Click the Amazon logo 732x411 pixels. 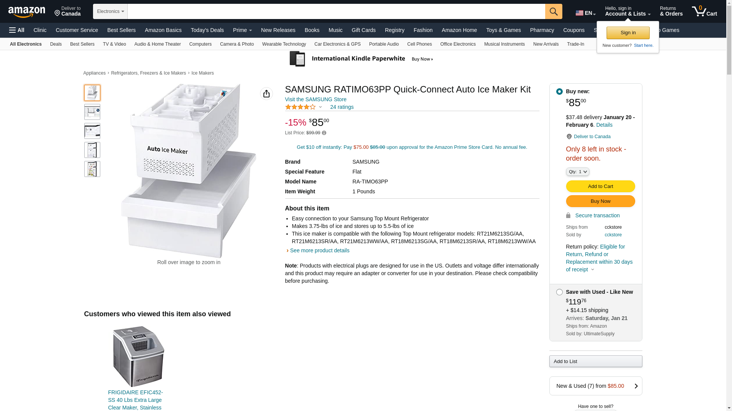coord(27,12)
